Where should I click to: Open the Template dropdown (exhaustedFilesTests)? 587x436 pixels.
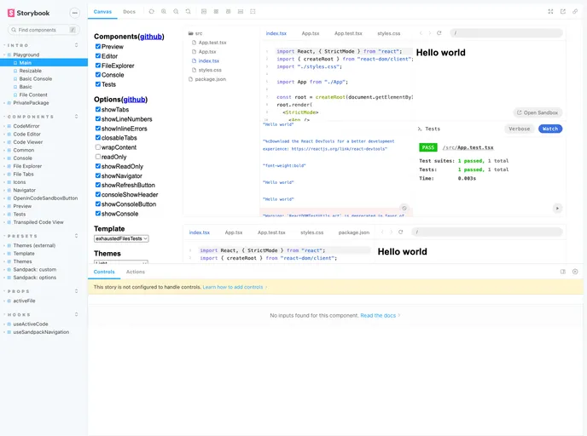tap(121, 238)
